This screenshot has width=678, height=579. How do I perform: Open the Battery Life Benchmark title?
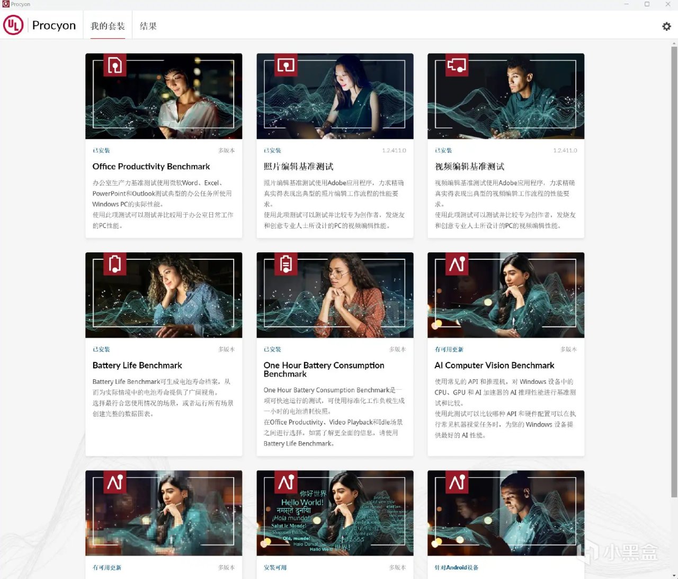(137, 365)
